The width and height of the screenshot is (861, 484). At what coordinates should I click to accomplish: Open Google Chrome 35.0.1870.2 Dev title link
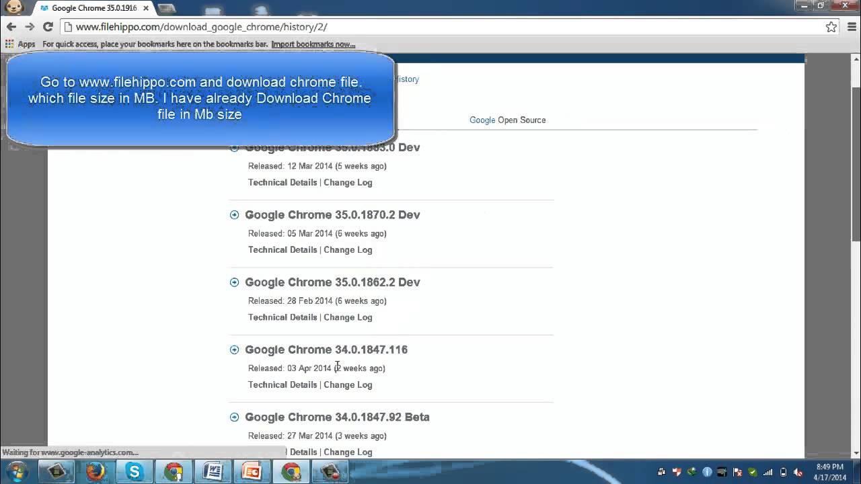point(332,215)
